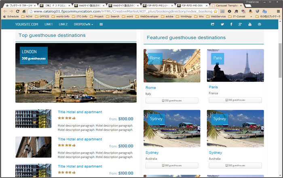Click the YouTube icon in navbar
This screenshot has width=283, height=178.
[x=250, y=24]
